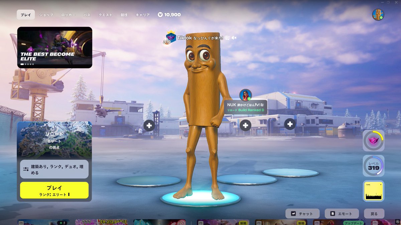Open THE BEST BECOME ELITE news banner
401x225 pixels.
click(x=54, y=47)
